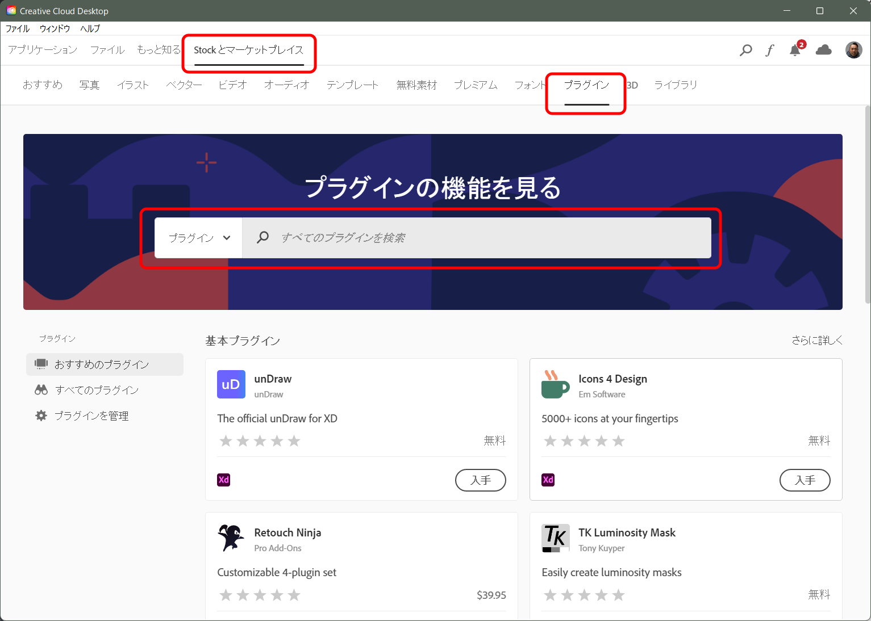Select the Stock とマーケットプレイス tab
Image resolution: width=871 pixels, height=621 pixels.
pyautogui.click(x=249, y=50)
